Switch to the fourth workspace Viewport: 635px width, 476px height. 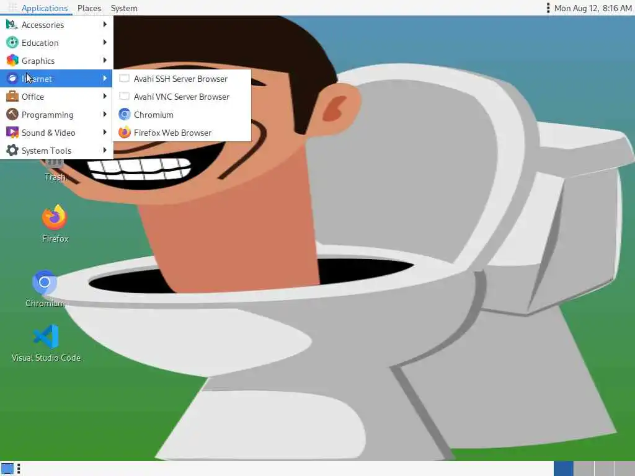(x=624, y=469)
